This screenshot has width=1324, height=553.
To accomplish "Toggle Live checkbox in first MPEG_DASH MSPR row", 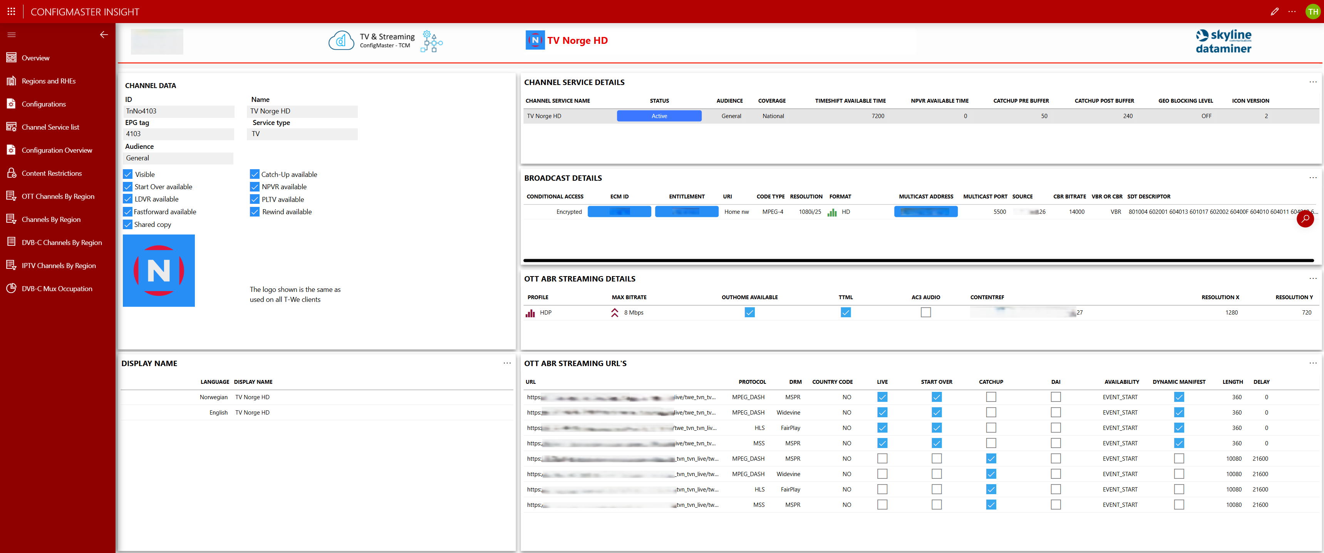I will 882,397.
